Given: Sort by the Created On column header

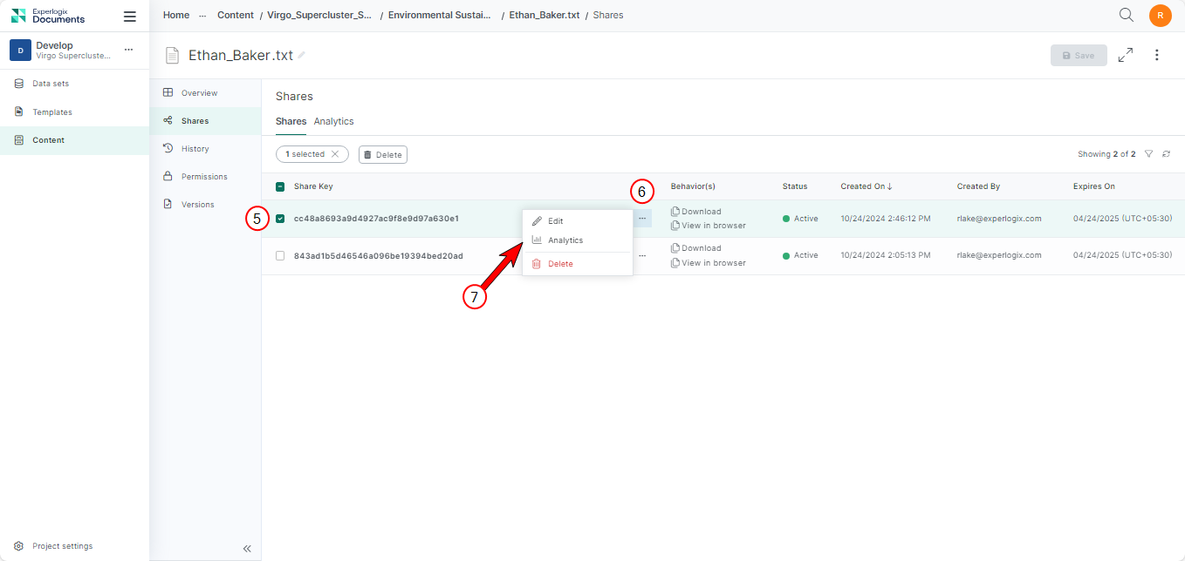Looking at the screenshot, I should (x=866, y=186).
